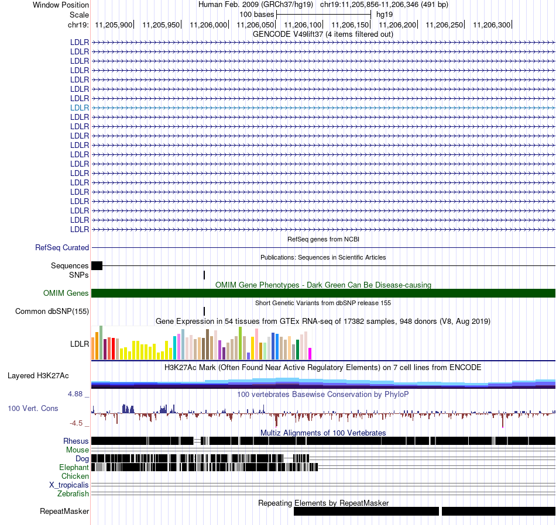The image size is (556, 525).
Task: Open the RefSeq genes from NCBI title
Action: tap(323, 240)
